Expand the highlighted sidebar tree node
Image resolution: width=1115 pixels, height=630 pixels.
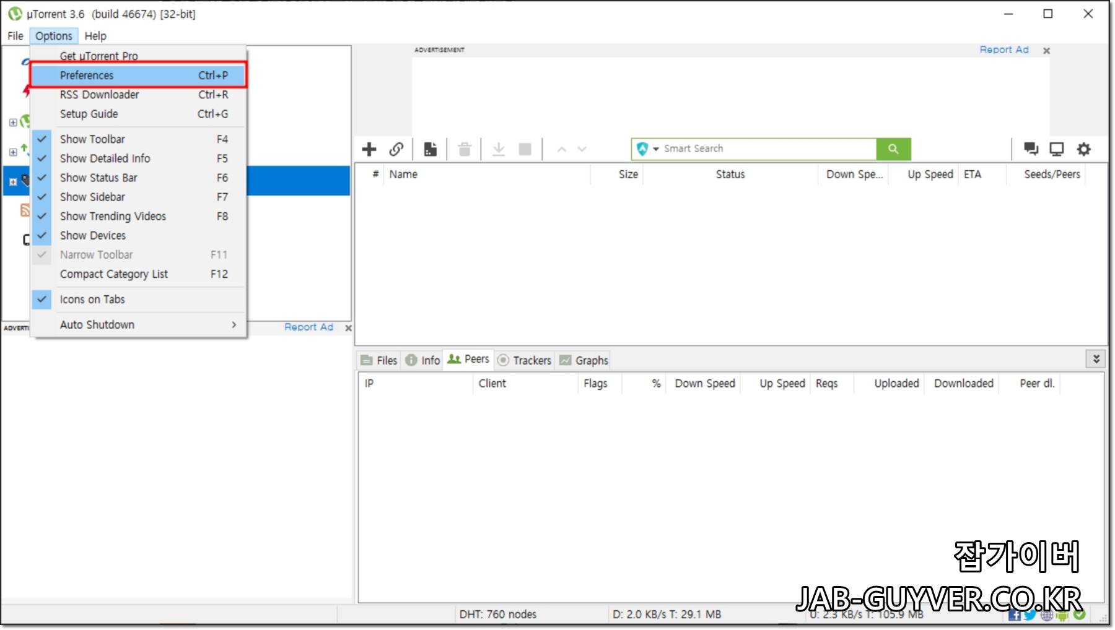click(x=13, y=182)
